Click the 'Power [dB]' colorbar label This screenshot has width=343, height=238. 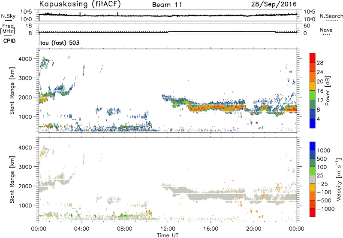[327, 91]
